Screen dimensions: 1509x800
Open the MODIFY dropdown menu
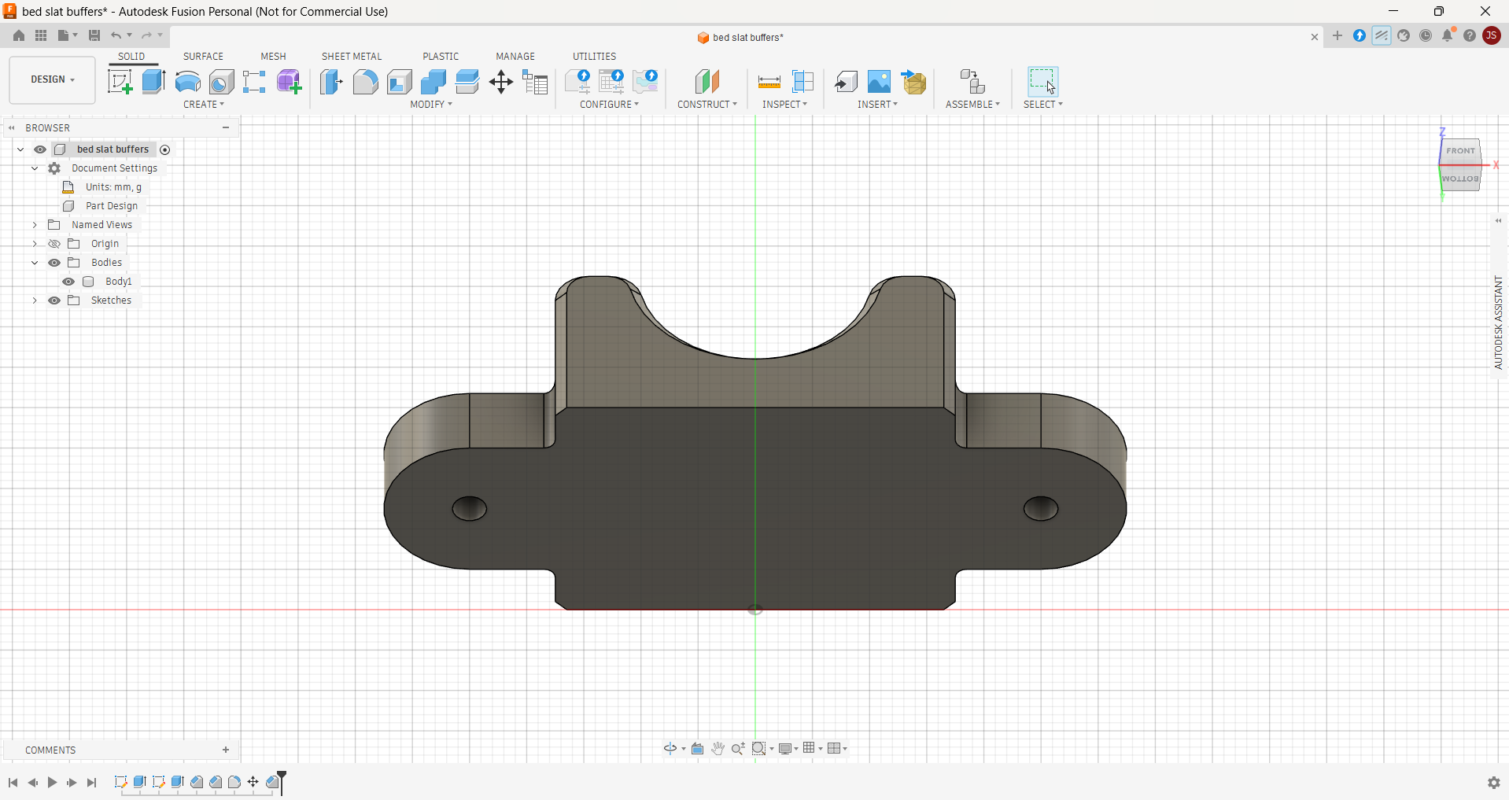point(431,105)
